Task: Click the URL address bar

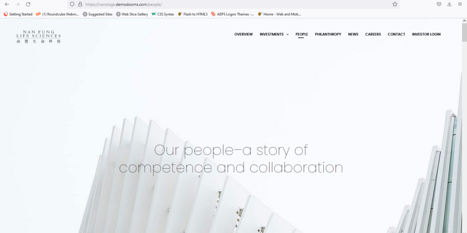Action: (233, 4)
